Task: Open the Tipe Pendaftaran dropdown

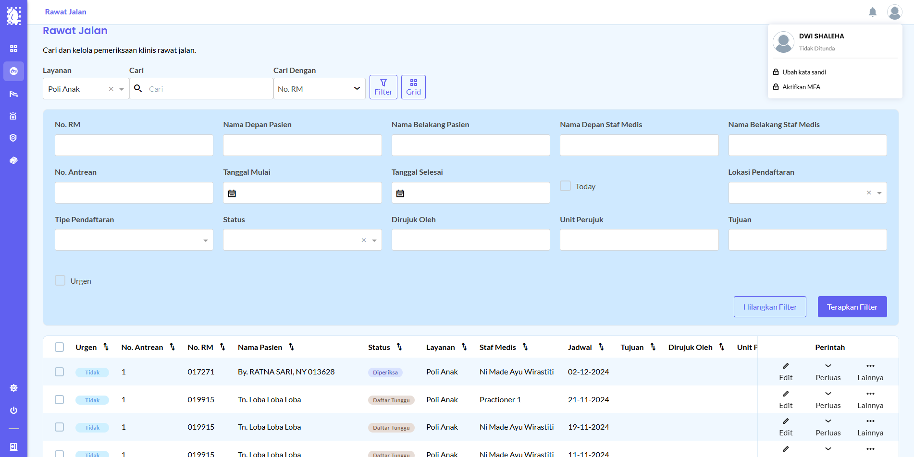Action: click(x=134, y=240)
